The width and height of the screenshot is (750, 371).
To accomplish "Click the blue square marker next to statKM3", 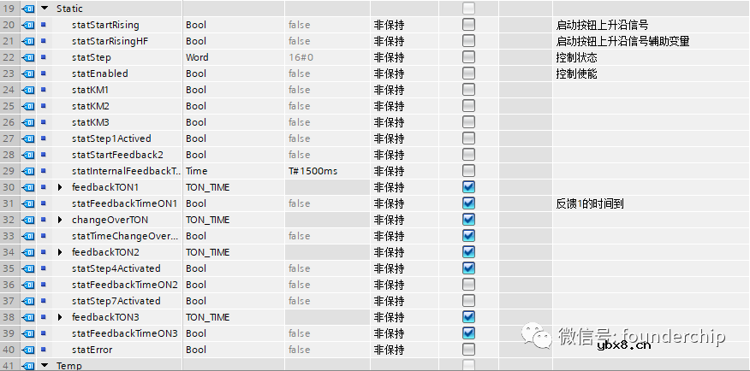I will pos(44,122).
